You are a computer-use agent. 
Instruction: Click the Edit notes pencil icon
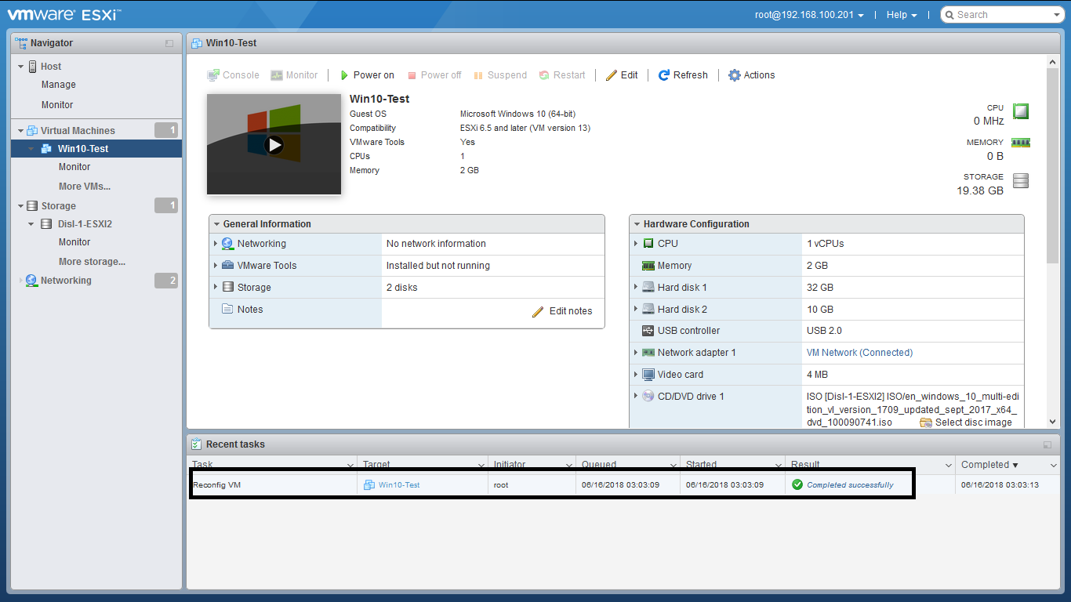[538, 311]
